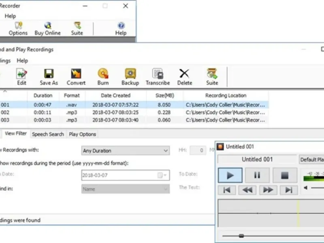Play the Untitled 001 recording

tap(230, 175)
